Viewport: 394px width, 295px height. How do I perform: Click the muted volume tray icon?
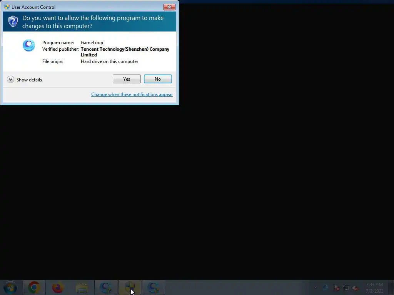355,288
